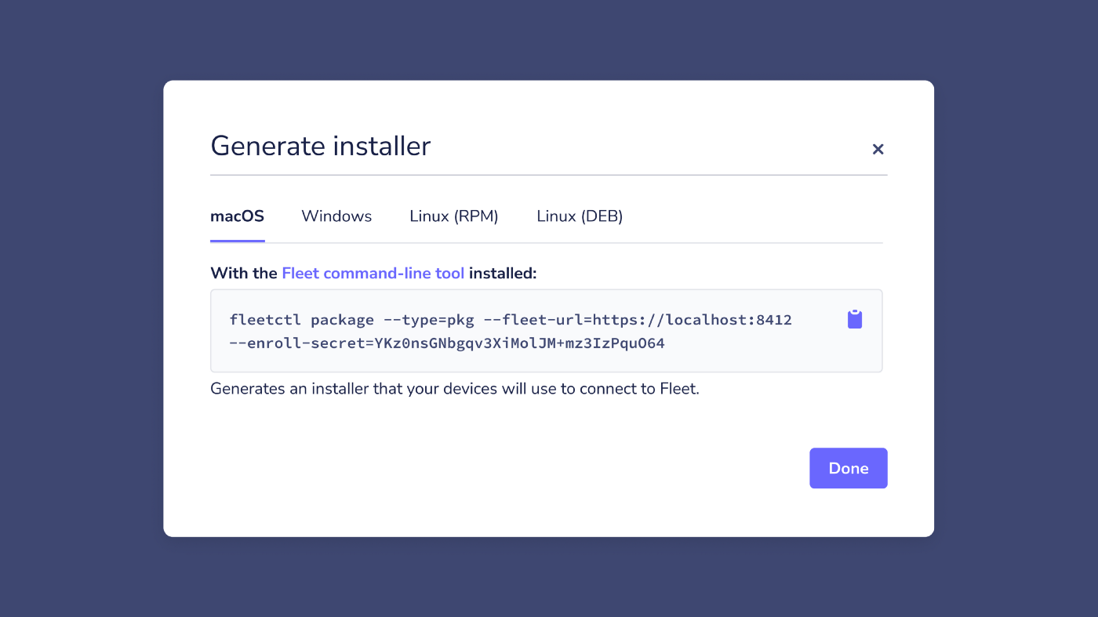Click the --enroll-secret line in code box
Viewport: 1098px width, 617px height.
[447, 343]
